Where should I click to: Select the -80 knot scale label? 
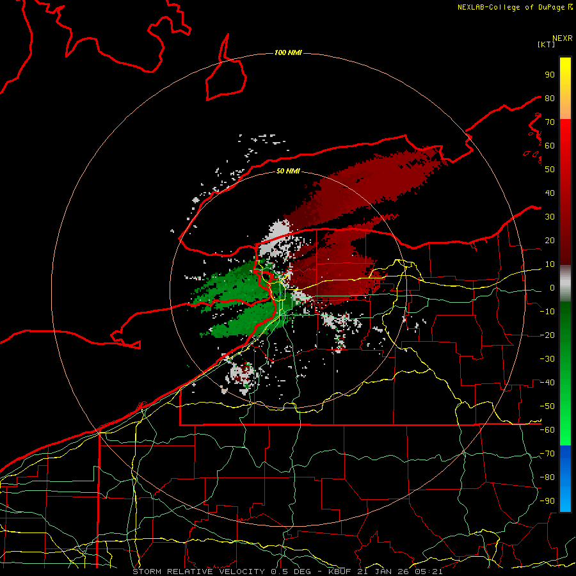tap(547, 477)
